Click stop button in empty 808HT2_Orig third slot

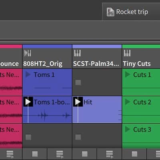[28, 137]
